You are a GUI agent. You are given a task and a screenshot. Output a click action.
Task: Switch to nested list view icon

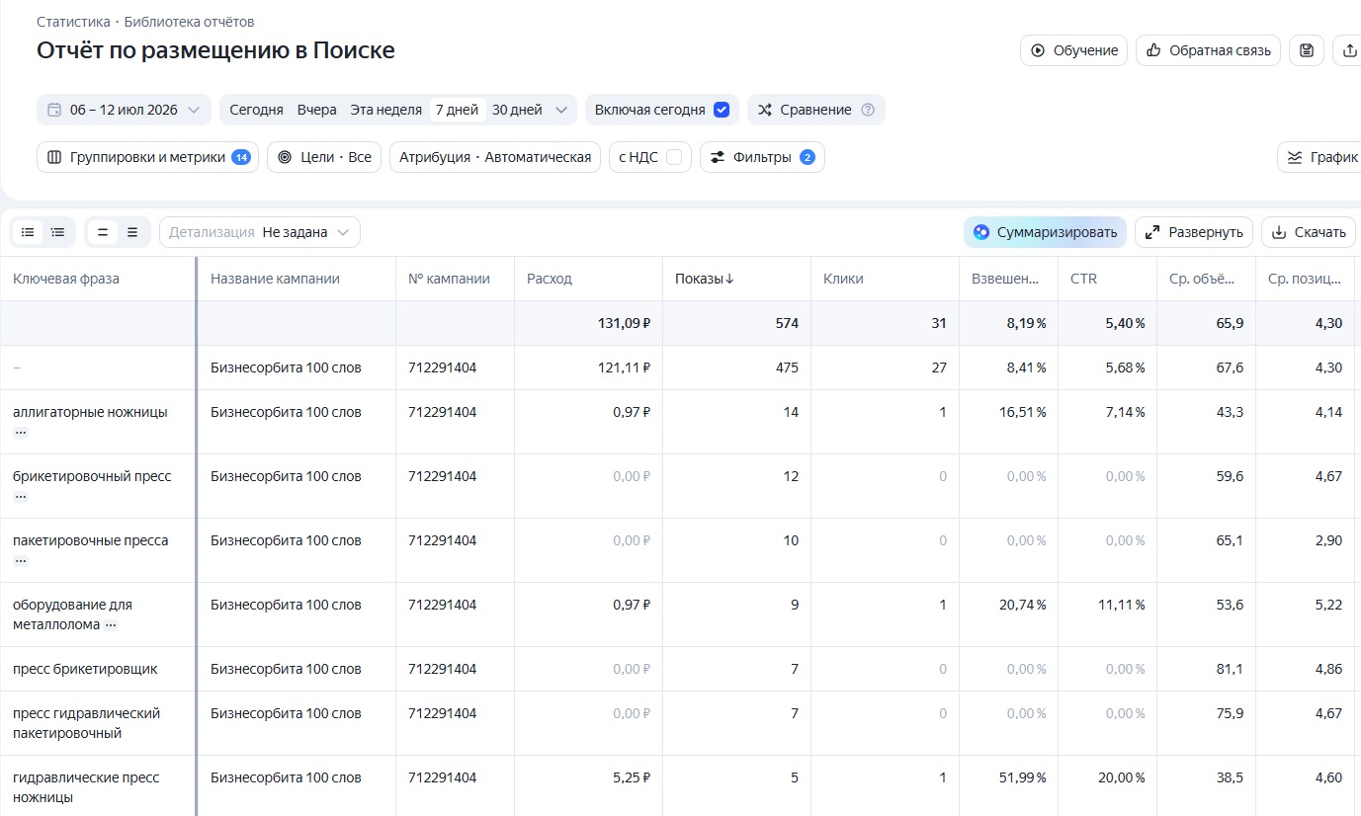click(58, 232)
